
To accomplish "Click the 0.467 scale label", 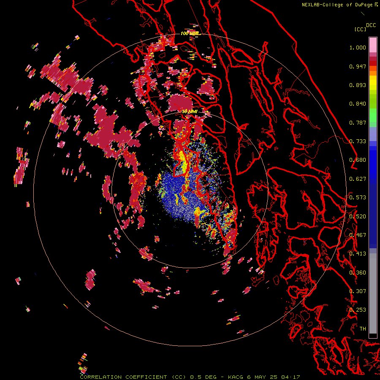I will pyautogui.click(x=358, y=235).
